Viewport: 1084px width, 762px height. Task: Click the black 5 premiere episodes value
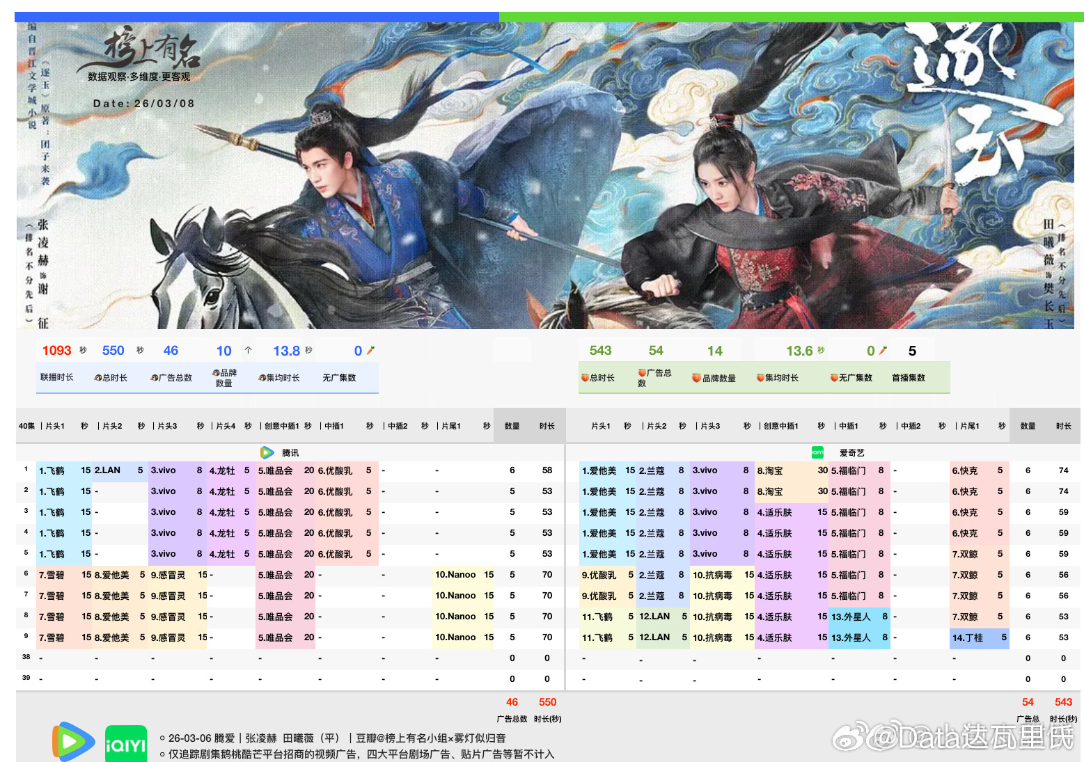click(912, 351)
